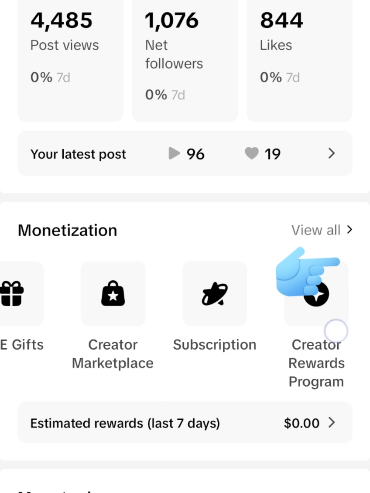Open the Net followers stat card
The image size is (370, 493).
tap(185, 61)
